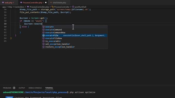Click the '$temp_file_path' variable on line 54
The height and width of the screenshot is (98, 175).
pyautogui.click(x=28, y=10)
